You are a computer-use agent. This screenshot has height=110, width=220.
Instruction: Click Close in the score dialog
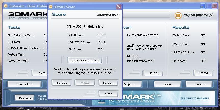pos(108,94)
